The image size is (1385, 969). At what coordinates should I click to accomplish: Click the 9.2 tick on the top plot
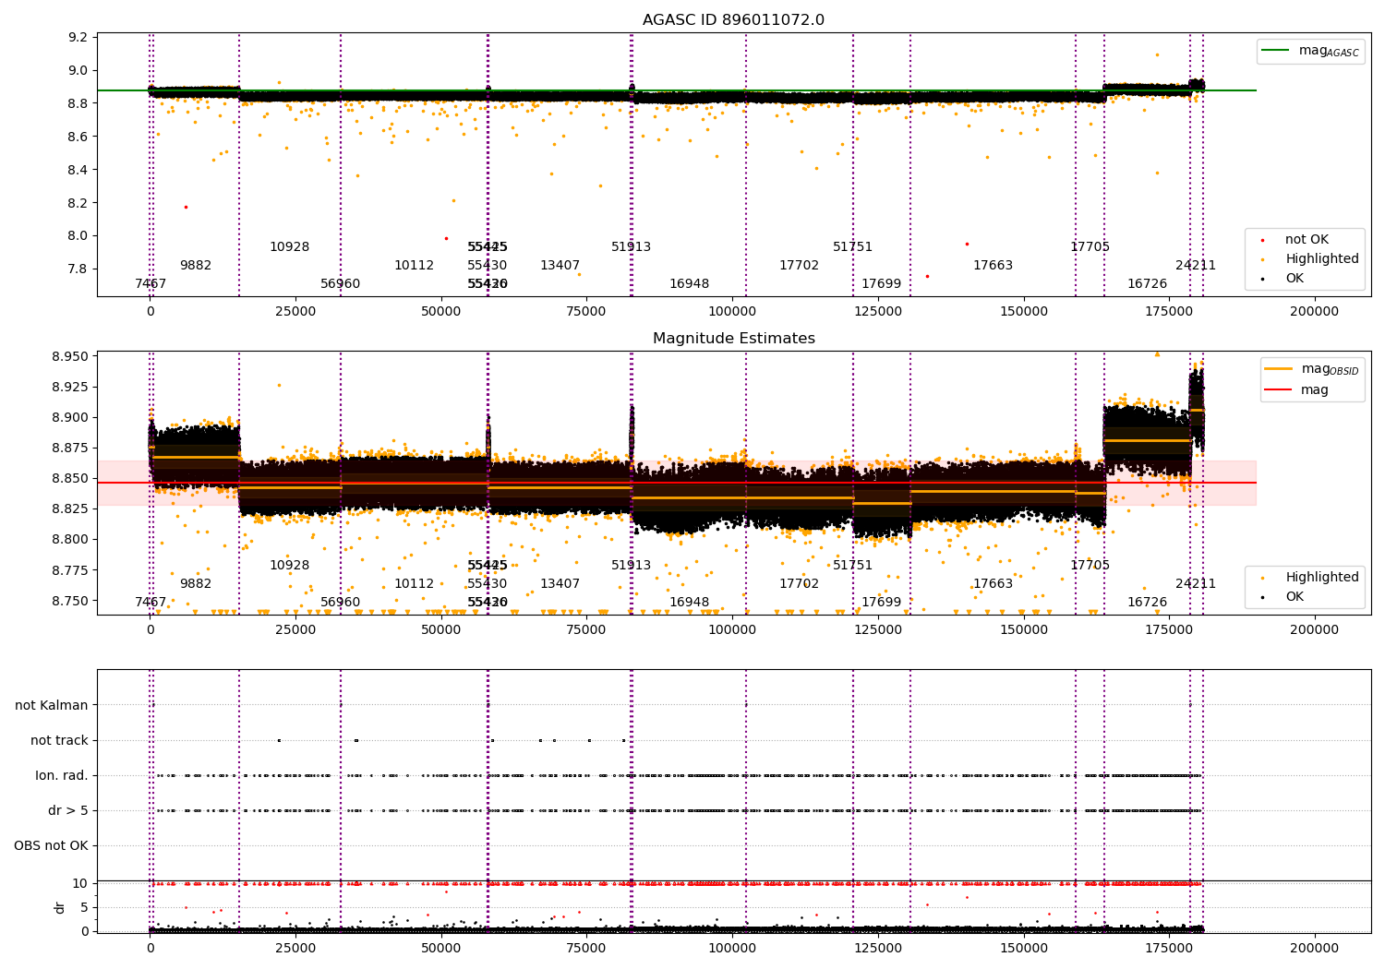tap(78, 38)
